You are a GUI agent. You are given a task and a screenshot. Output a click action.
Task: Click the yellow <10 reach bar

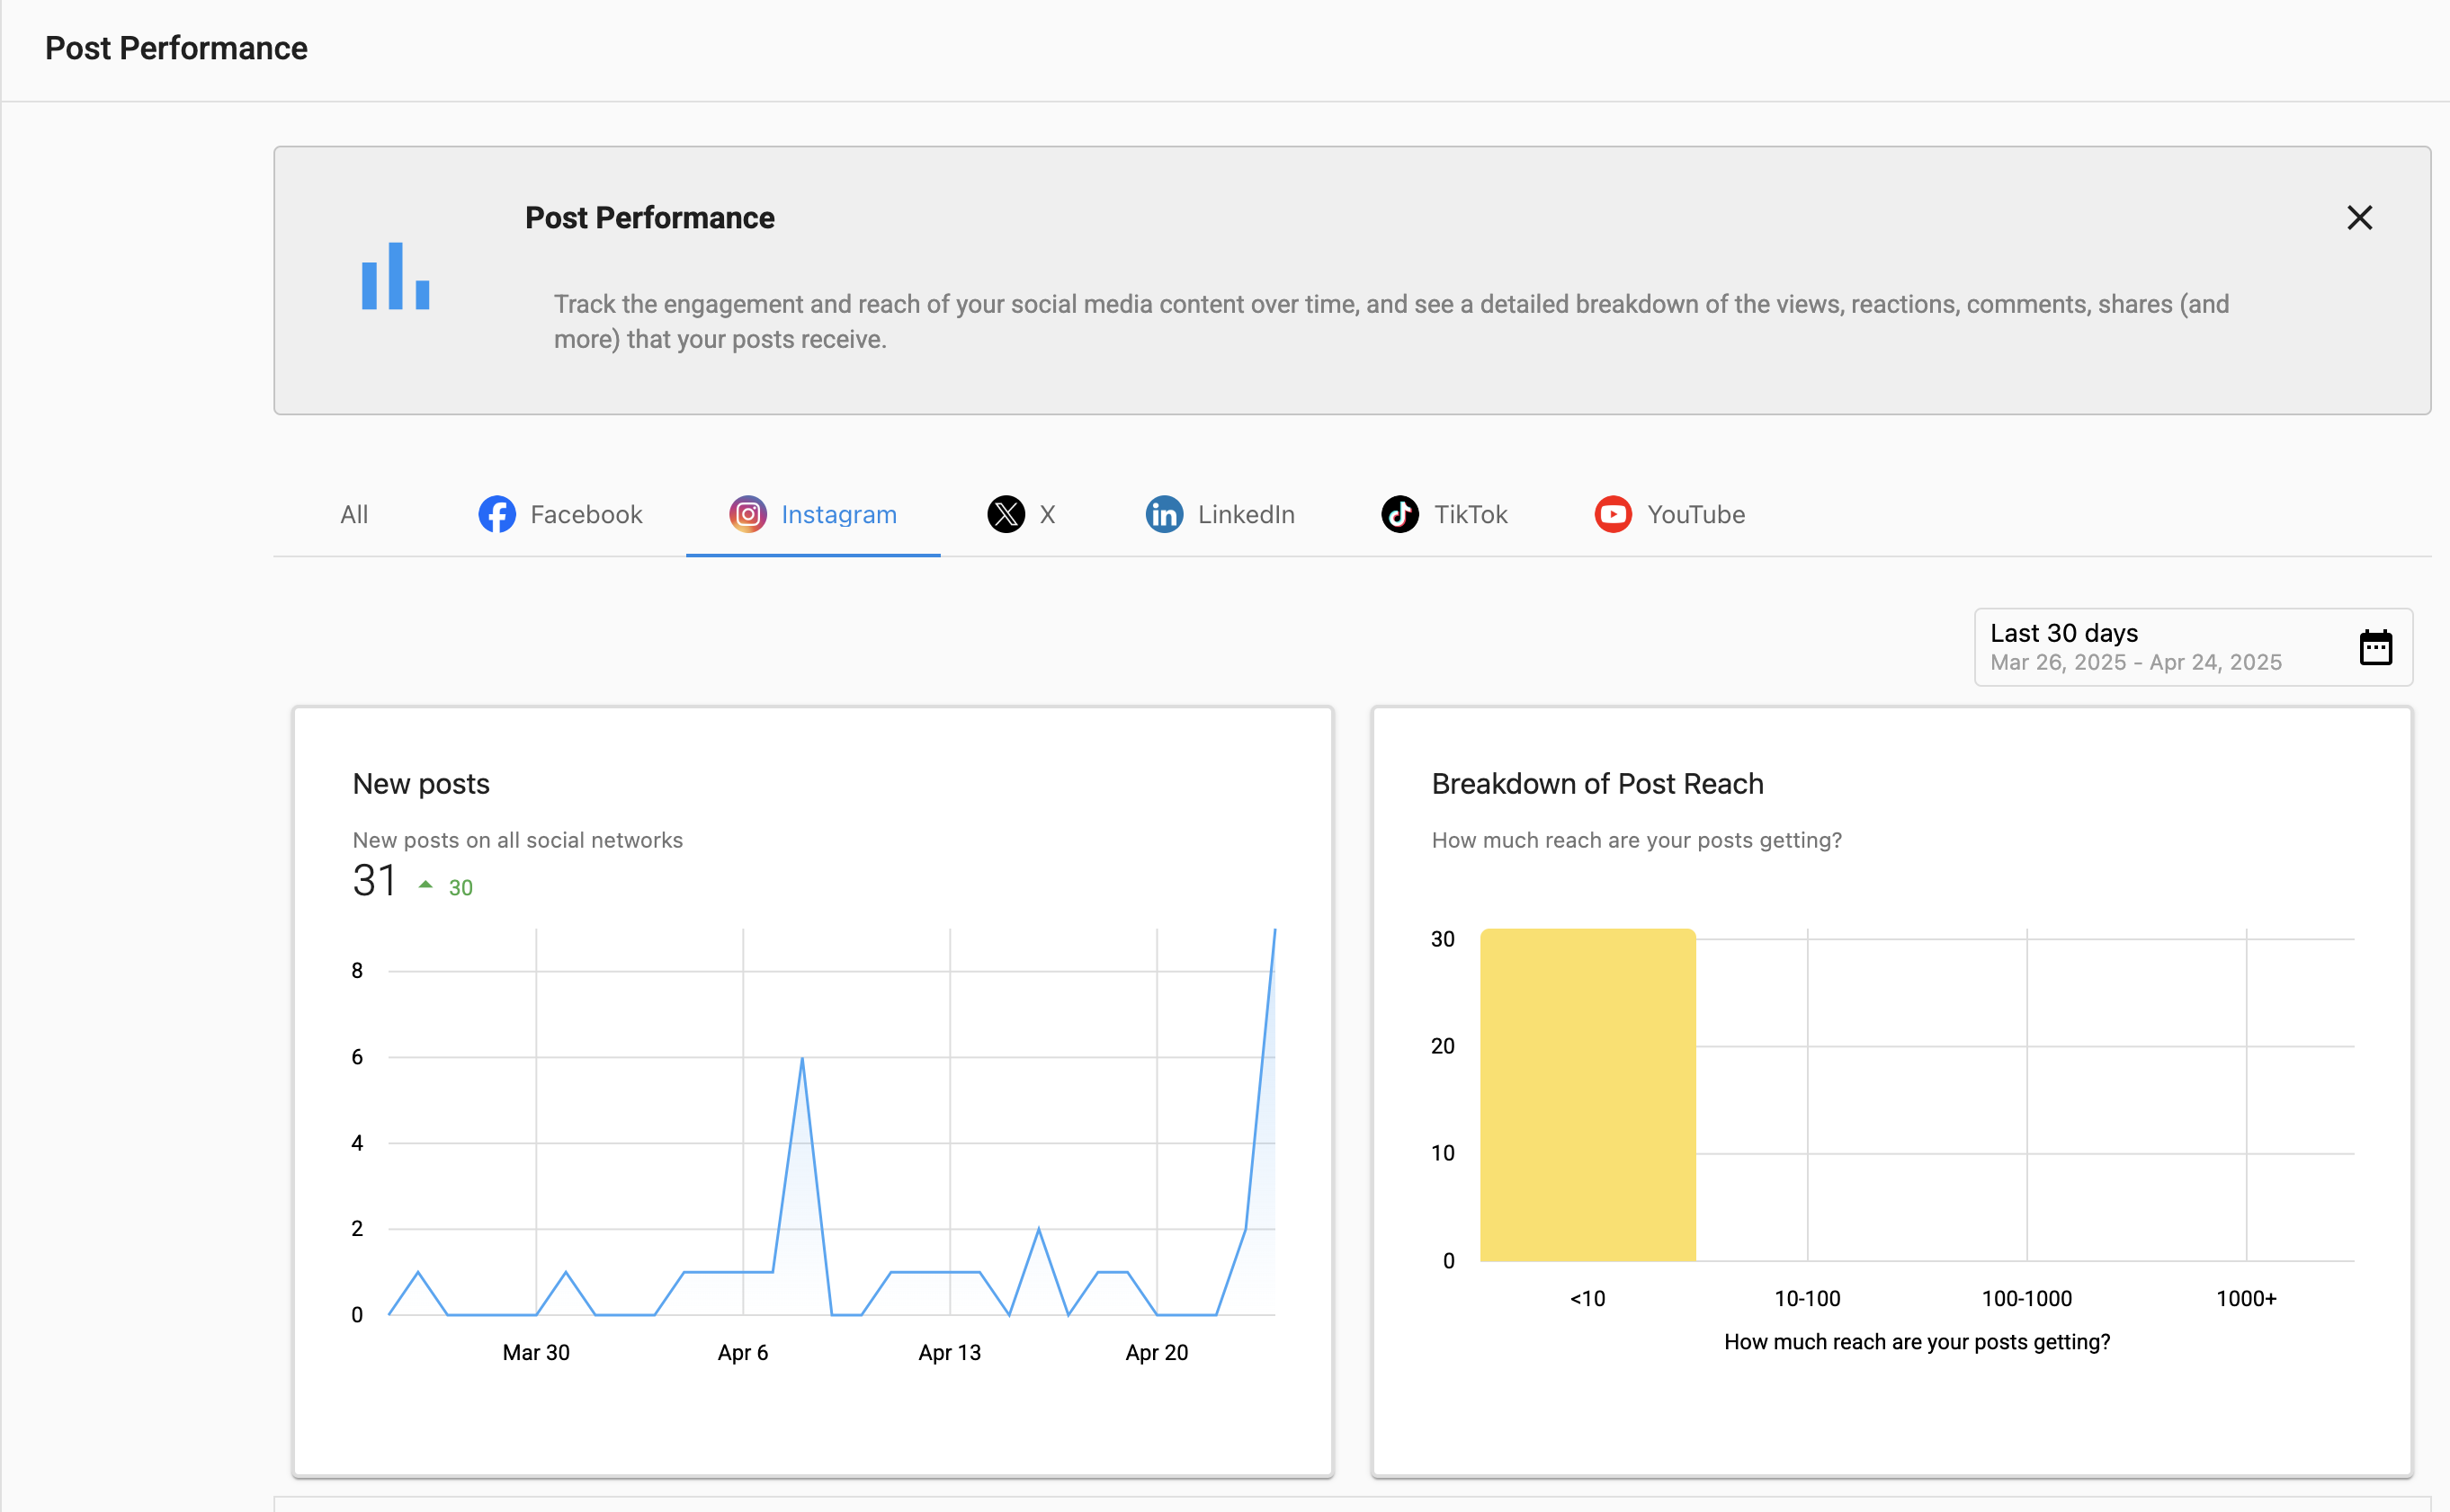(1587, 1095)
